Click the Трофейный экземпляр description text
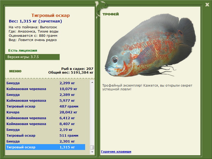The height and width of the screenshot is (159, 212). tap(147, 87)
